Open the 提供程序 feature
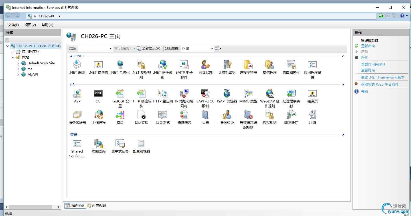The height and width of the screenshot is (216, 411). [270, 67]
